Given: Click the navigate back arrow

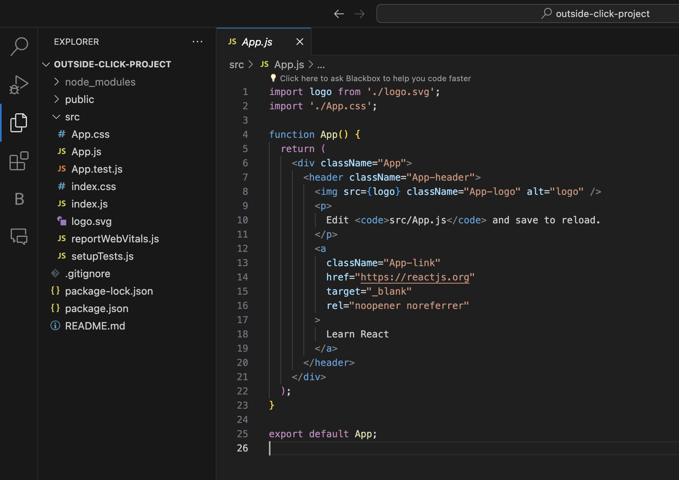Looking at the screenshot, I should tap(339, 14).
